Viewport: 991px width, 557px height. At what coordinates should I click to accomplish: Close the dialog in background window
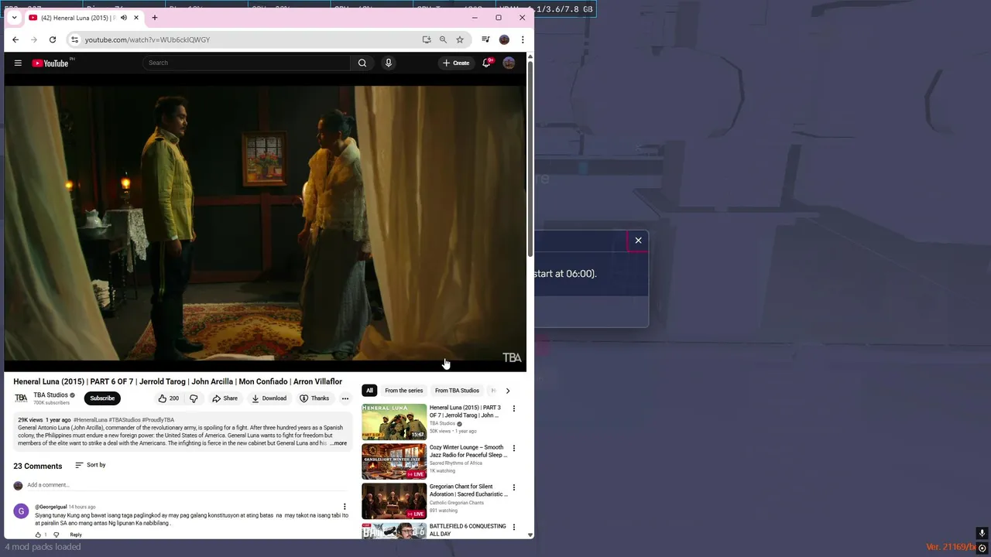tap(639, 241)
